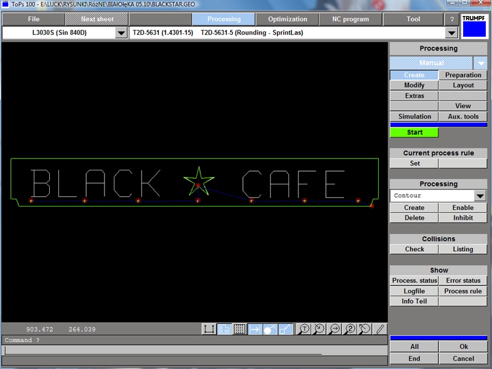Image resolution: width=492 pixels, height=369 pixels.
Task: Show the Error status
Action: point(463,280)
